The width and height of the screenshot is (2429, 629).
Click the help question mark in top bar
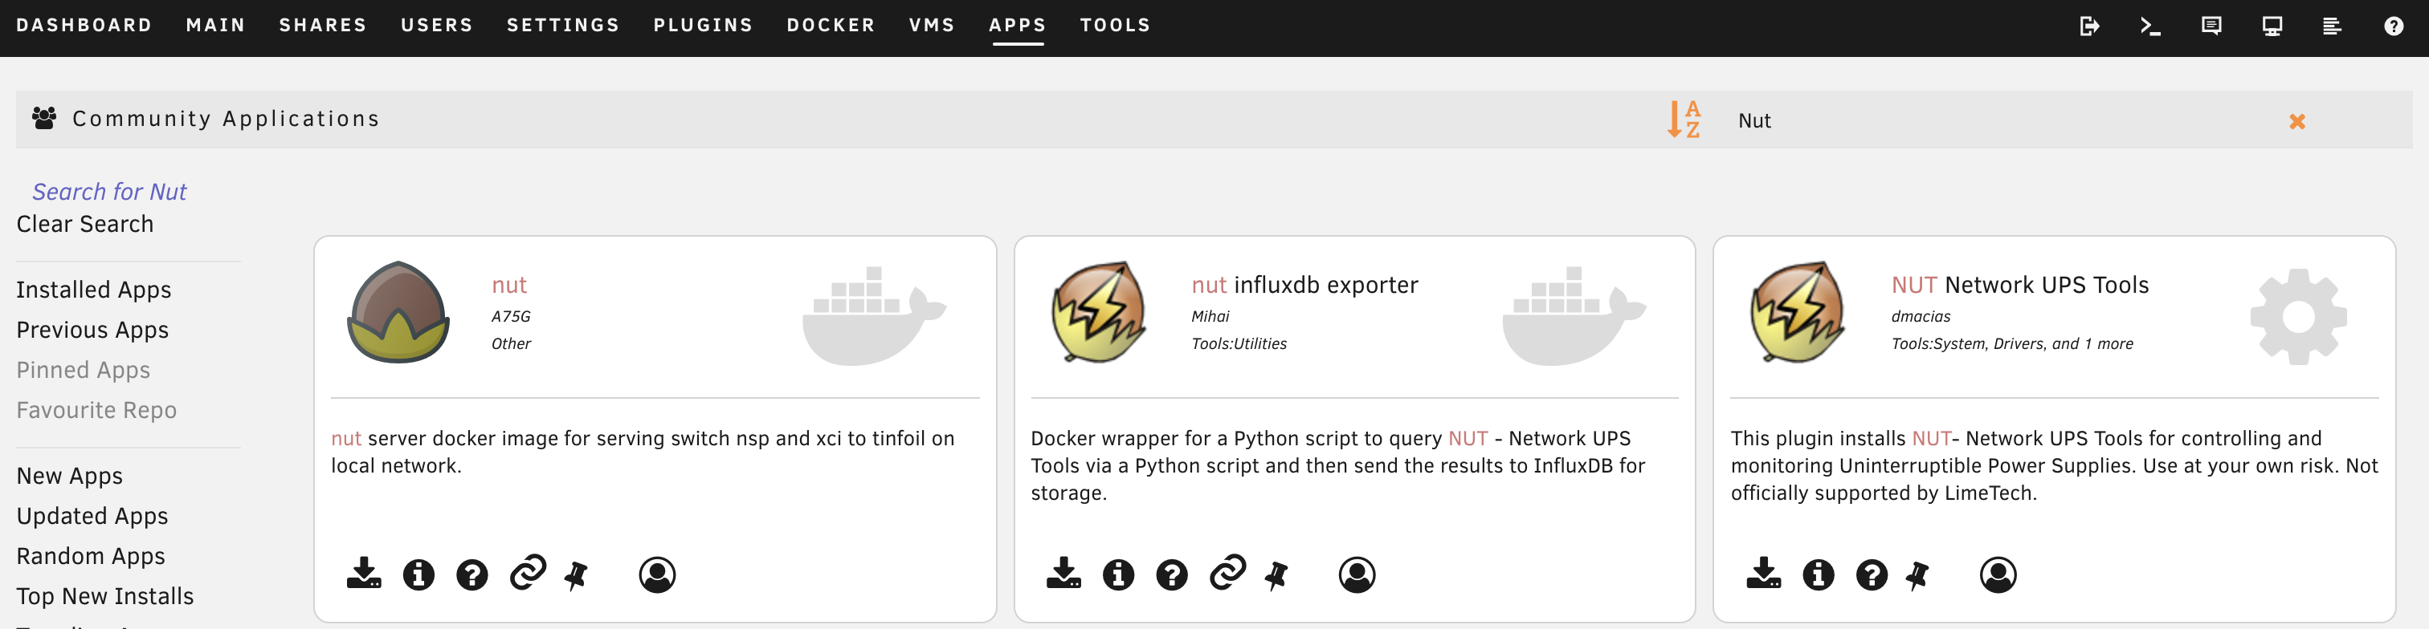(x=2393, y=26)
